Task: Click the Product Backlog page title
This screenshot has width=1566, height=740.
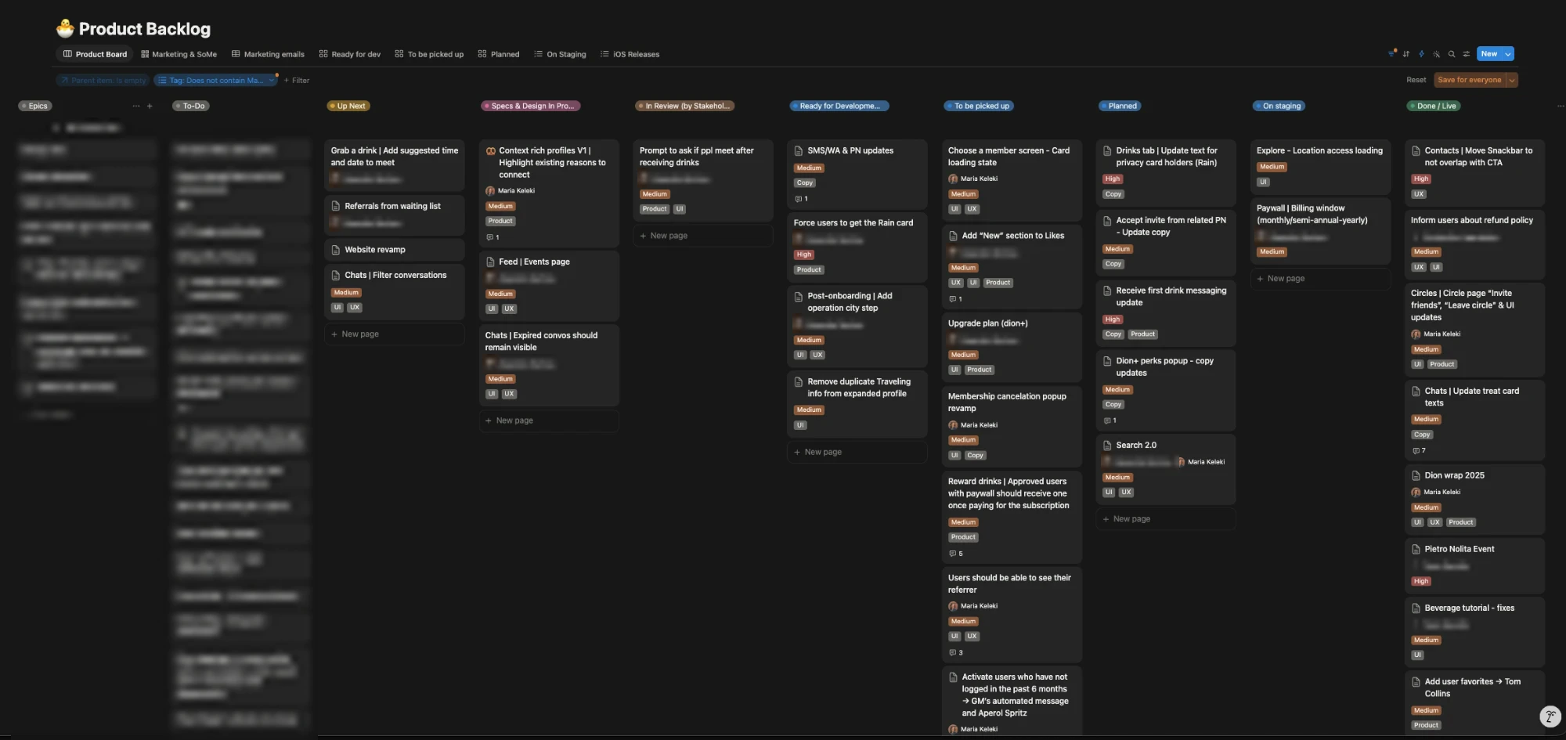Action: click(145, 29)
